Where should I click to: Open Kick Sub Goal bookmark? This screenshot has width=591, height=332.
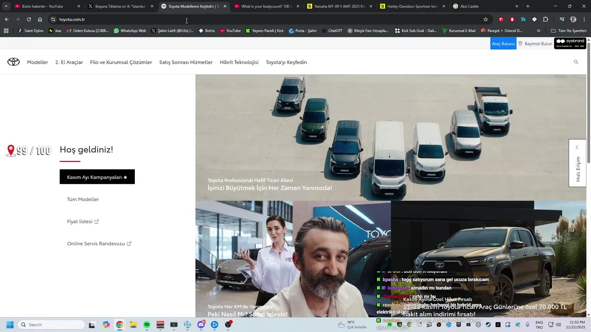416,30
